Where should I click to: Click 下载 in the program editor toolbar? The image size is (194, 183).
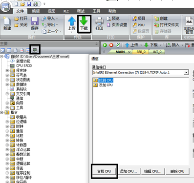click(x=151, y=45)
